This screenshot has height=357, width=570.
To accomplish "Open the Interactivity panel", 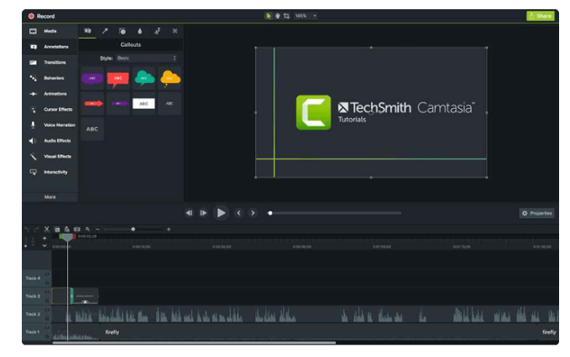I will click(x=50, y=172).
